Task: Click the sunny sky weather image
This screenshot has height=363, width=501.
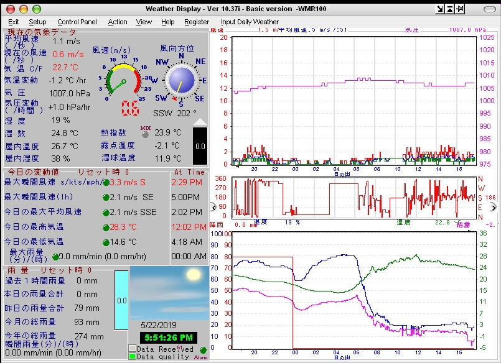Action: click(x=169, y=293)
